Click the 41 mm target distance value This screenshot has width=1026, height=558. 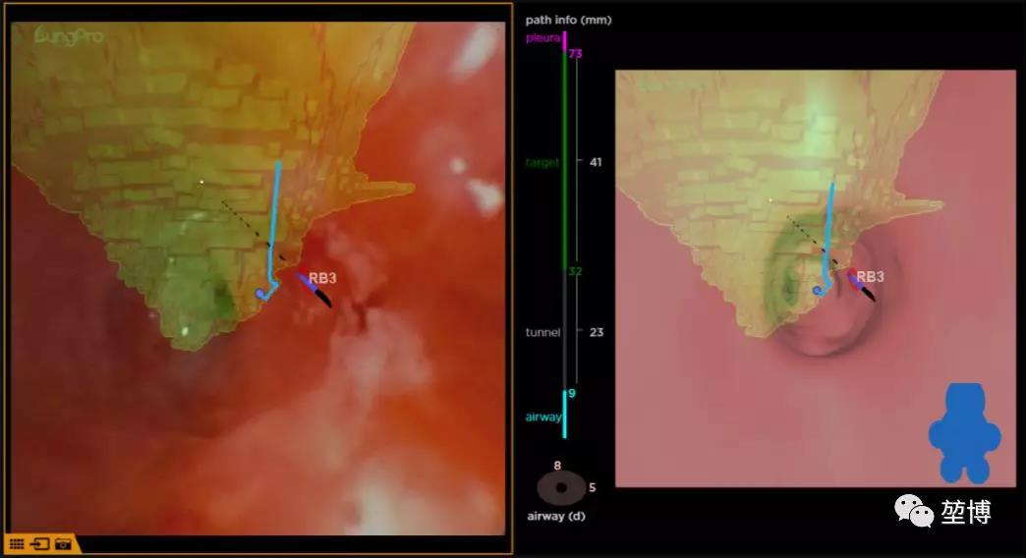pyautogui.click(x=596, y=162)
